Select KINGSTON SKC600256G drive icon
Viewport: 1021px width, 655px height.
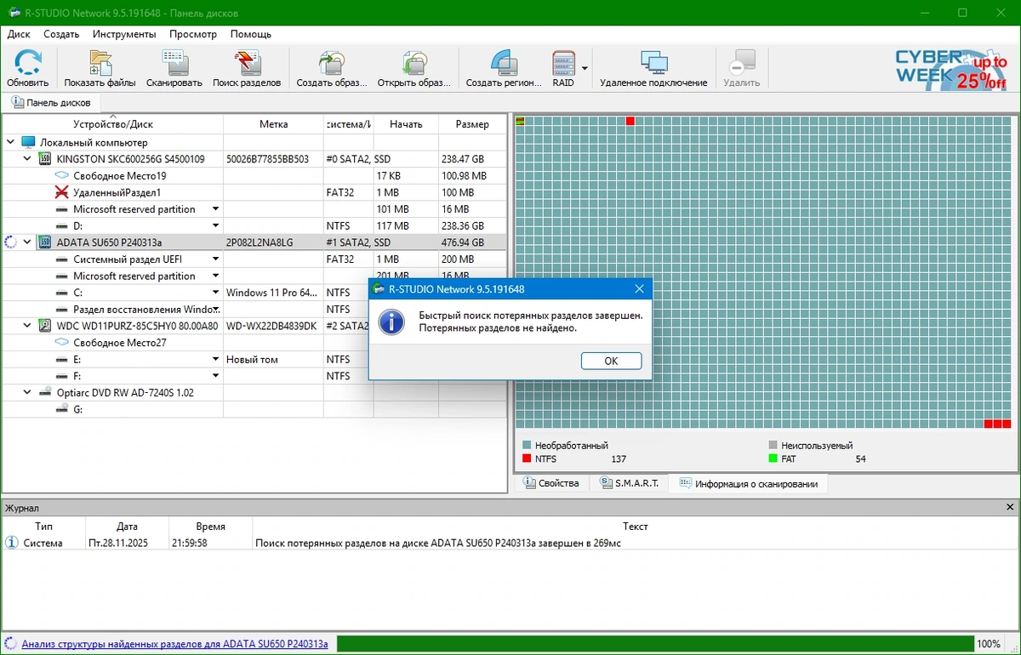pos(45,159)
